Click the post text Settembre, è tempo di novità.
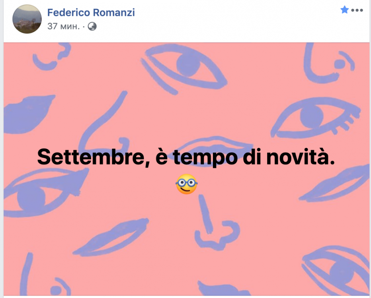 tap(186, 157)
